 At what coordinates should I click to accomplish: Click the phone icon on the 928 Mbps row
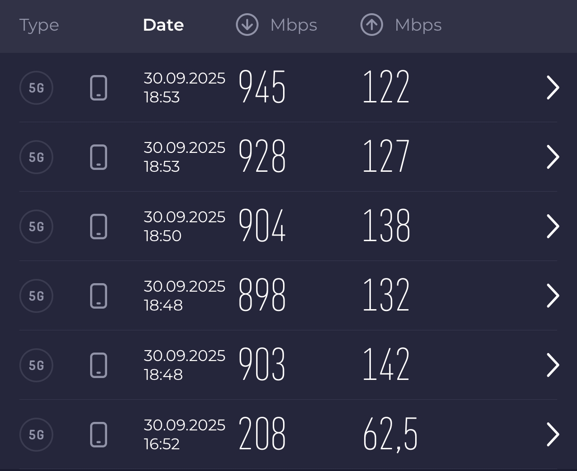point(99,157)
